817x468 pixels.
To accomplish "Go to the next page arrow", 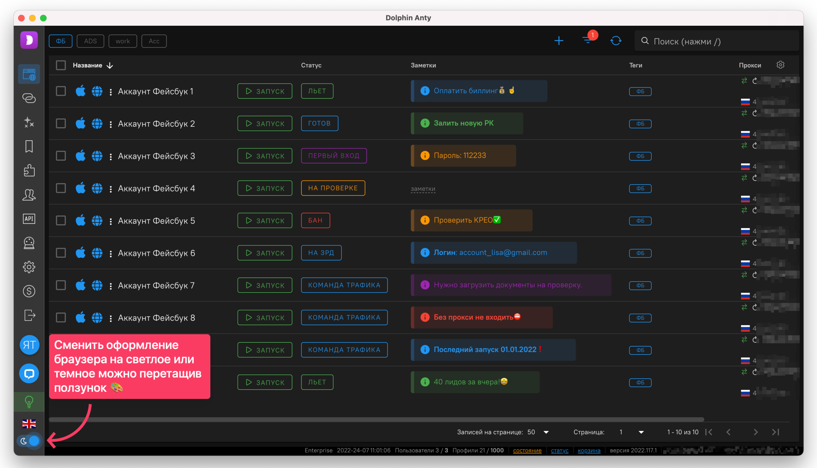I will [756, 432].
